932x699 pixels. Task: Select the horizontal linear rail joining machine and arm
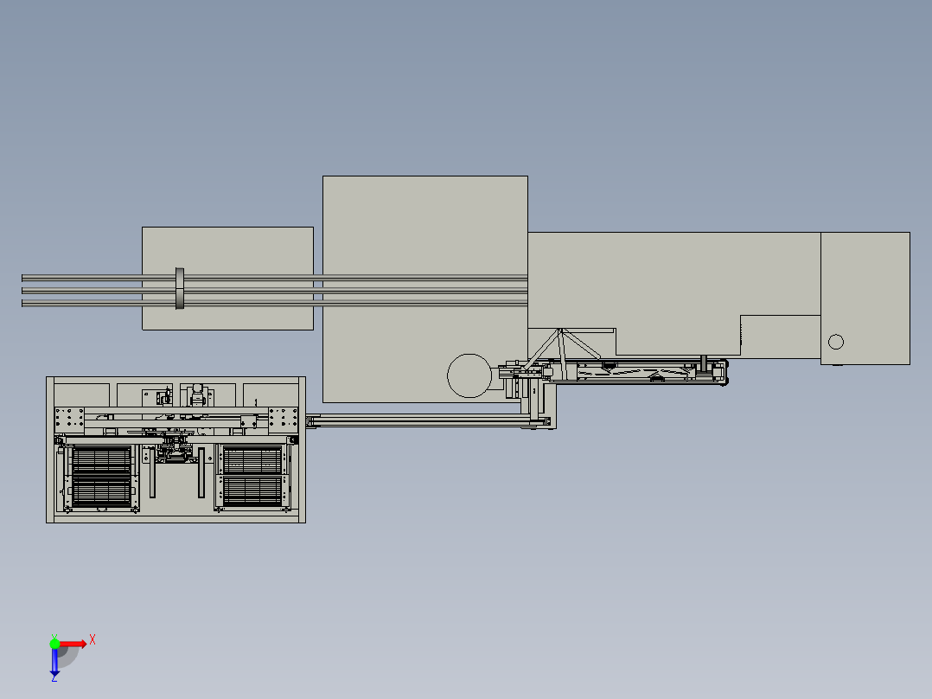[x=428, y=421]
